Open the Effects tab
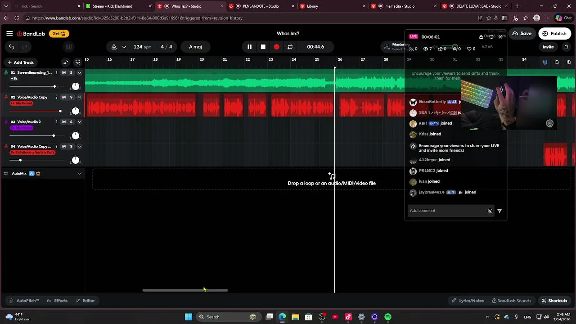The height and width of the screenshot is (324, 576). [x=57, y=301]
